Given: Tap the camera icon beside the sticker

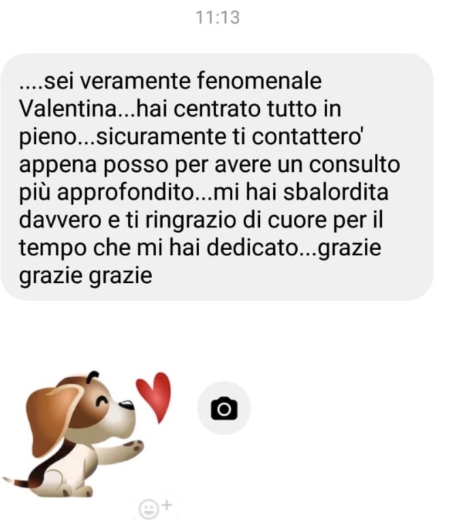Looking at the screenshot, I should pyautogui.click(x=224, y=408).
